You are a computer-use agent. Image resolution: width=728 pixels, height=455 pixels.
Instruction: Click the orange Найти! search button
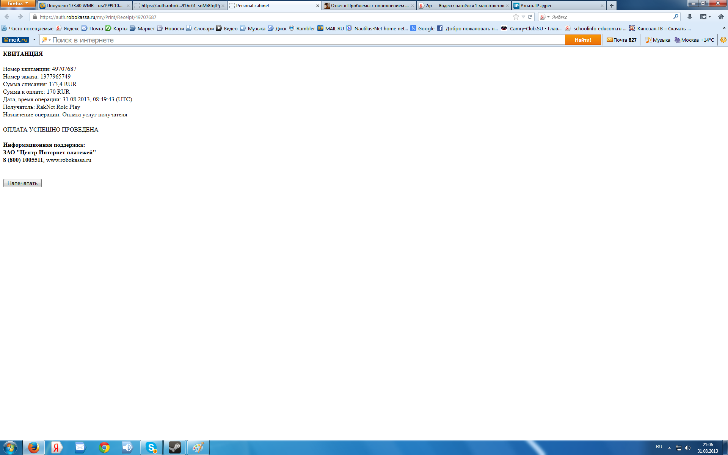[x=582, y=40]
